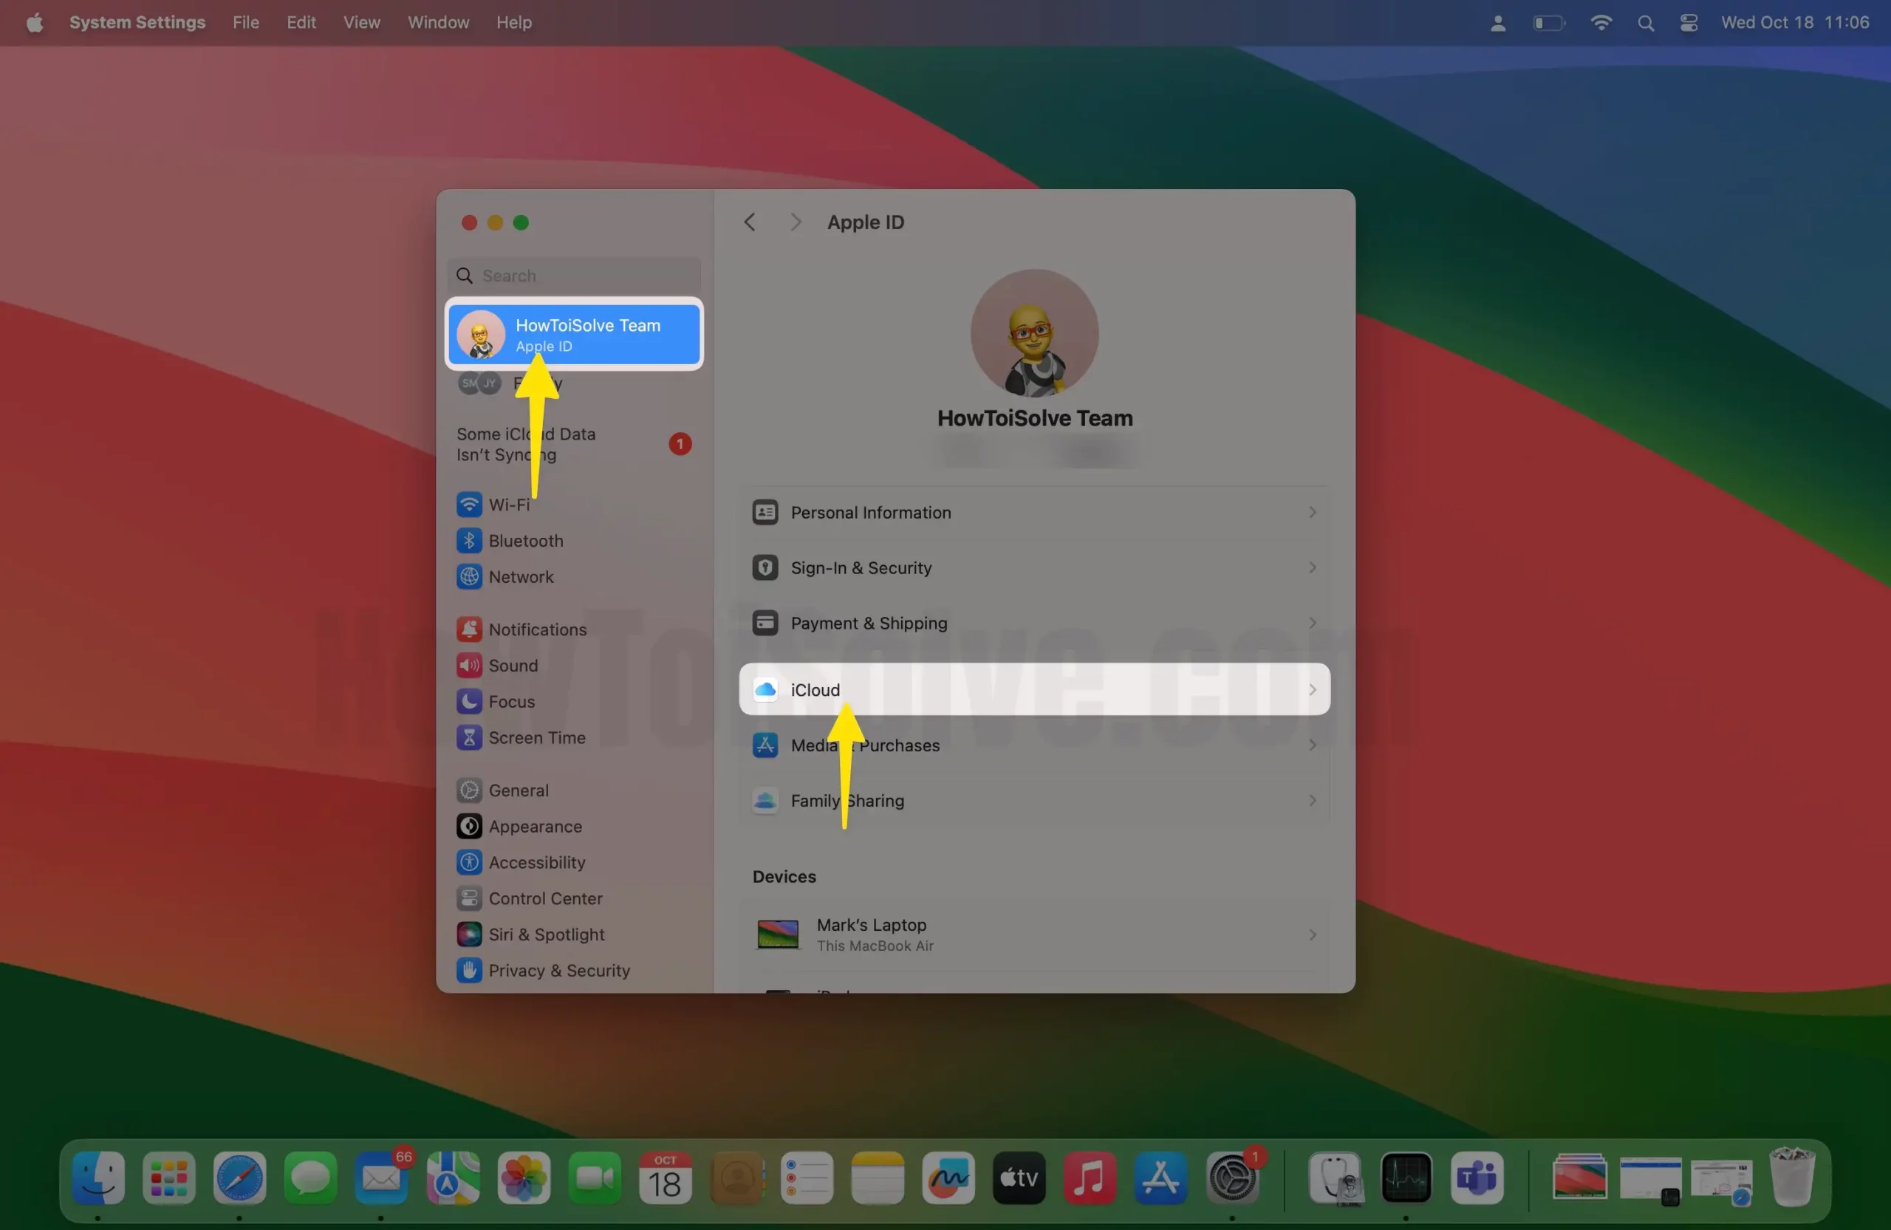Launch Apple TV from the Dock

click(x=1019, y=1178)
